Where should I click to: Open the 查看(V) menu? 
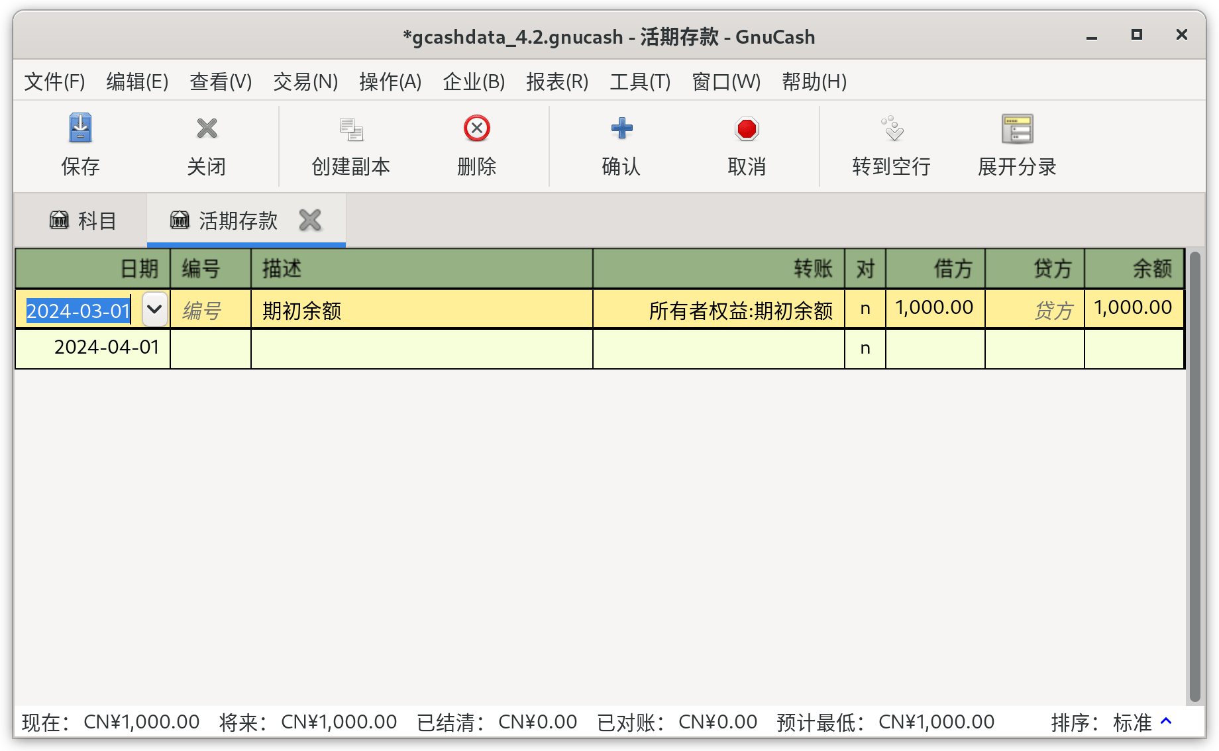221,81
